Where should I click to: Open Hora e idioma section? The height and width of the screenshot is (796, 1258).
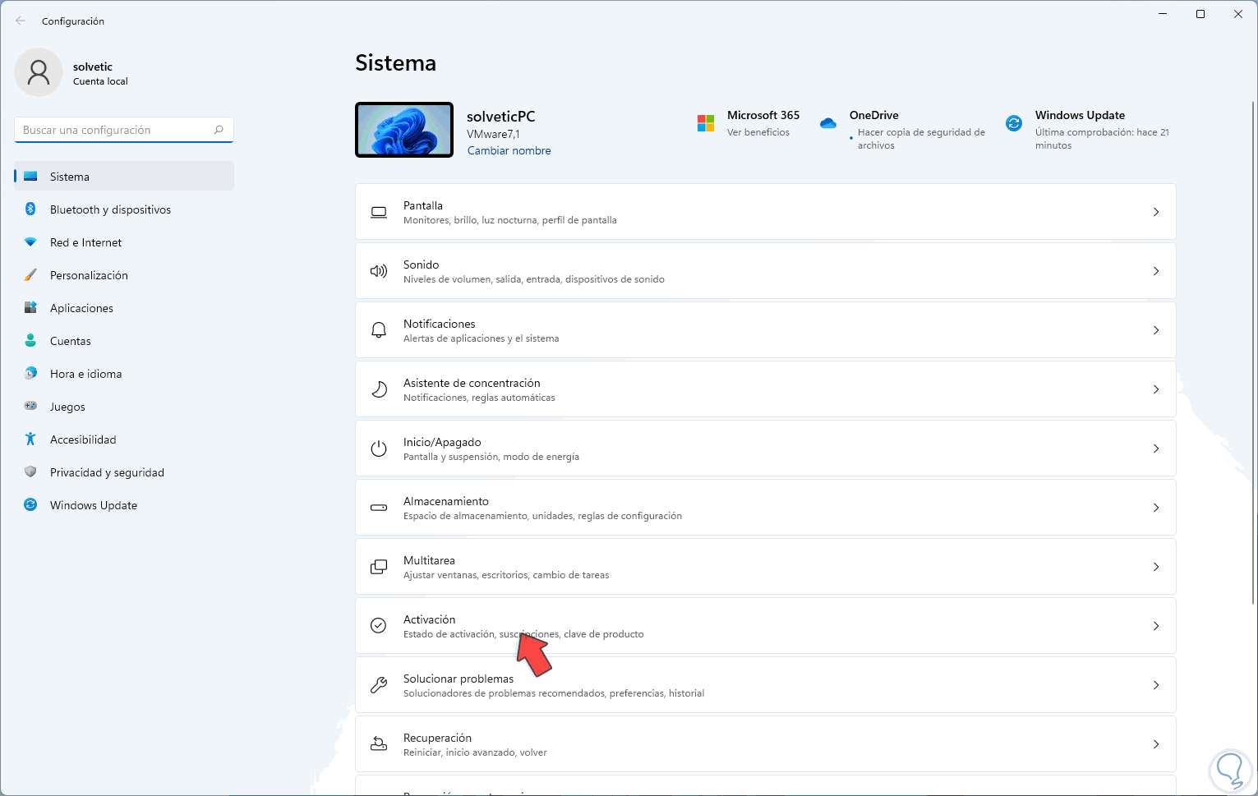coord(85,374)
